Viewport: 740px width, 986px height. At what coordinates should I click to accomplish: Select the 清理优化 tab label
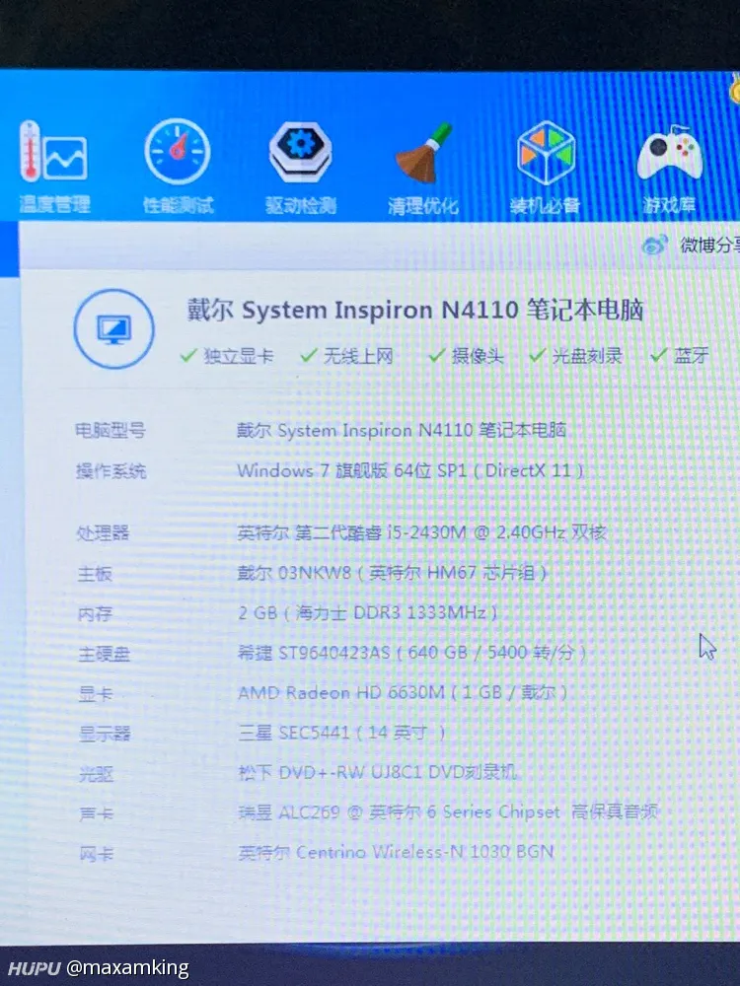pos(423,206)
